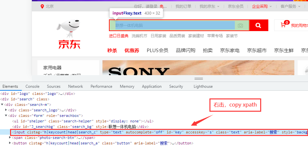This screenshot has width=308, height=147.
Task: Select the div id="logo" node
Action: (38, 94)
